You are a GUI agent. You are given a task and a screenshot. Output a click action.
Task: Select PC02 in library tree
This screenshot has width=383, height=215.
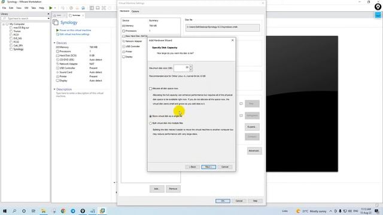pos(16,42)
